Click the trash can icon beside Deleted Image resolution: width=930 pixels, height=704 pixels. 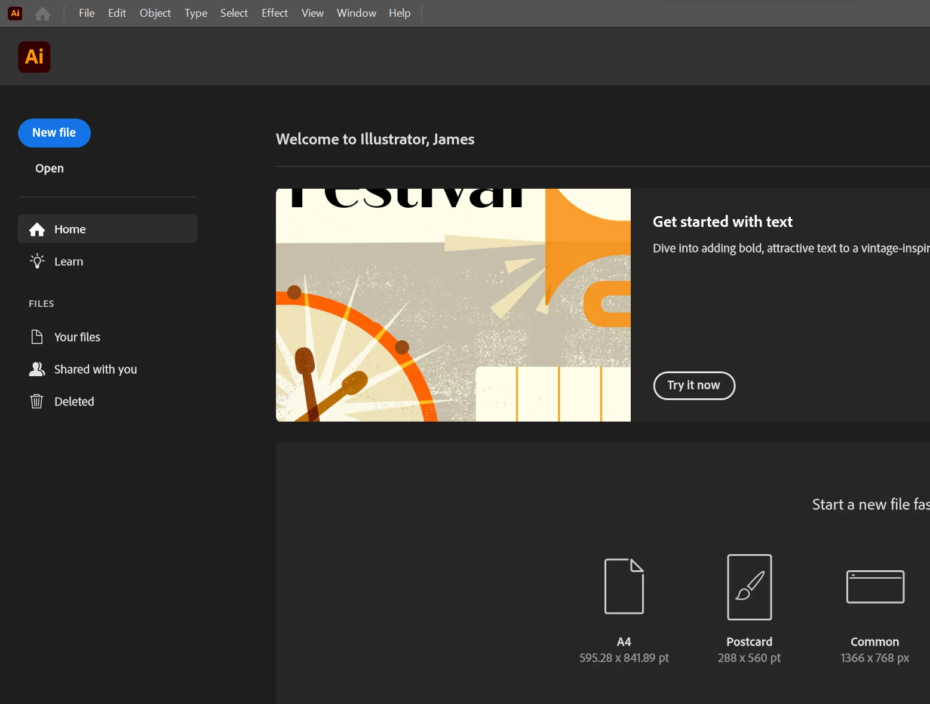click(x=37, y=401)
